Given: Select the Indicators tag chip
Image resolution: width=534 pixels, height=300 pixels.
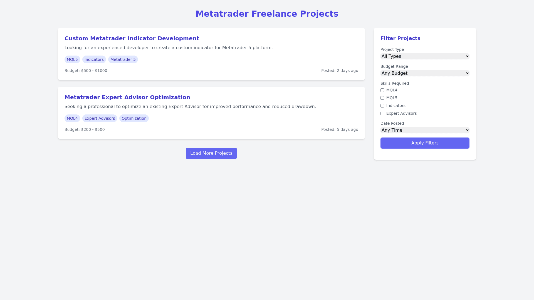Looking at the screenshot, I should [94, 59].
